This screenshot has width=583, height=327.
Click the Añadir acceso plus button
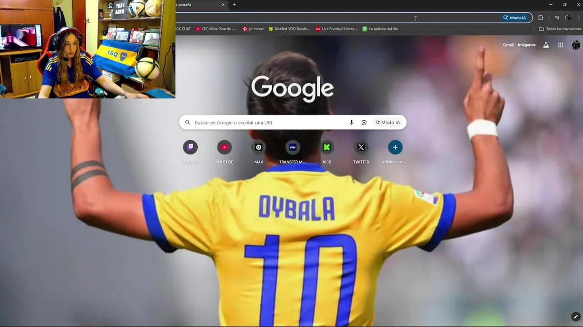click(x=395, y=147)
